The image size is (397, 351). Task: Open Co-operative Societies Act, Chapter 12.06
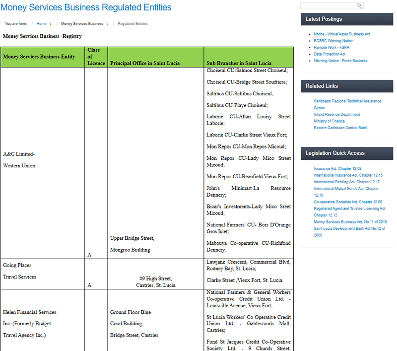pos(348,202)
